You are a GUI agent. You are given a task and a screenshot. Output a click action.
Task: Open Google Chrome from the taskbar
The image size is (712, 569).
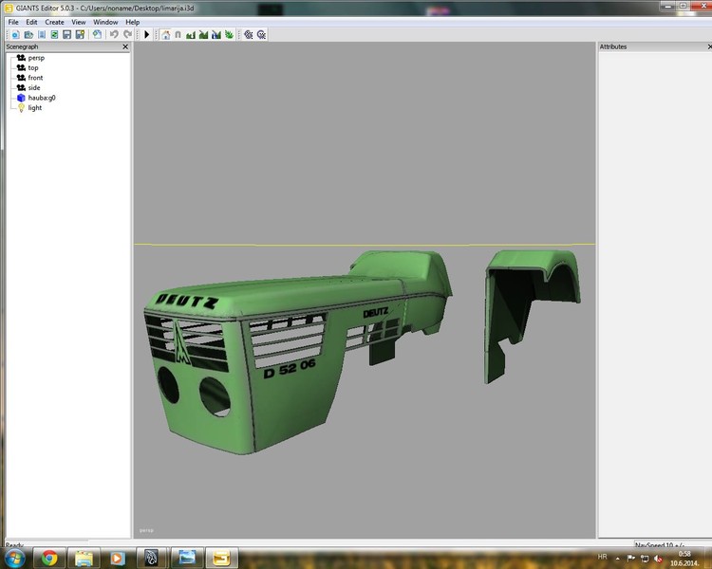pyautogui.click(x=48, y=558)
